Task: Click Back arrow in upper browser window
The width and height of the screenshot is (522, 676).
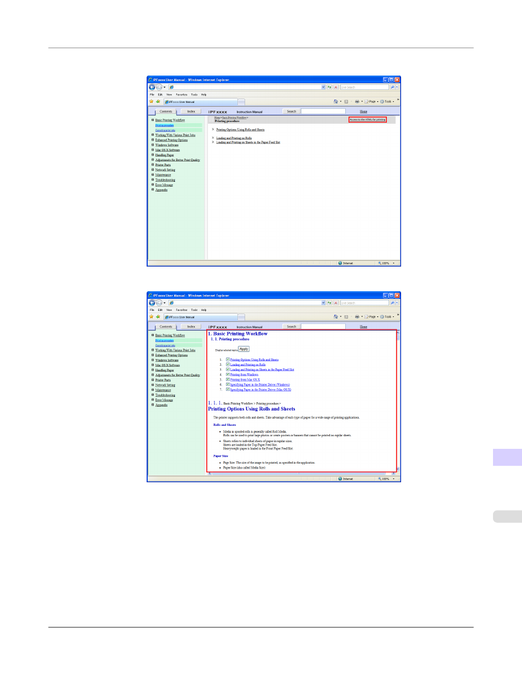Action: click(x=152, y=87)
